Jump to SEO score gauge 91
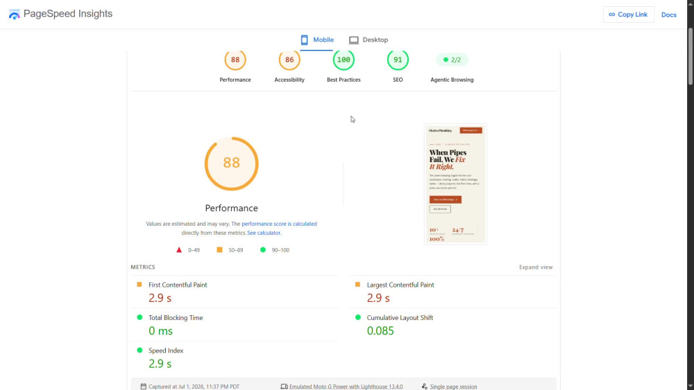 (x=398, y=60)
